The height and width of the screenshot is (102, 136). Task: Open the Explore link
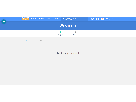pyautogui.click(x=41, y=19)
